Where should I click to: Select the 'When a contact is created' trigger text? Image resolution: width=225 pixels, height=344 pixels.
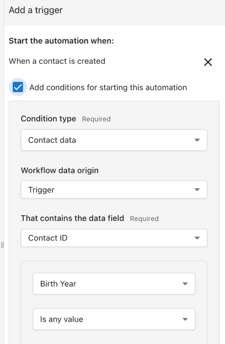point(57,61)
